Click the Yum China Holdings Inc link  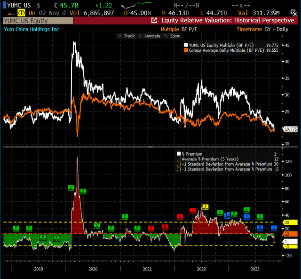32,29
